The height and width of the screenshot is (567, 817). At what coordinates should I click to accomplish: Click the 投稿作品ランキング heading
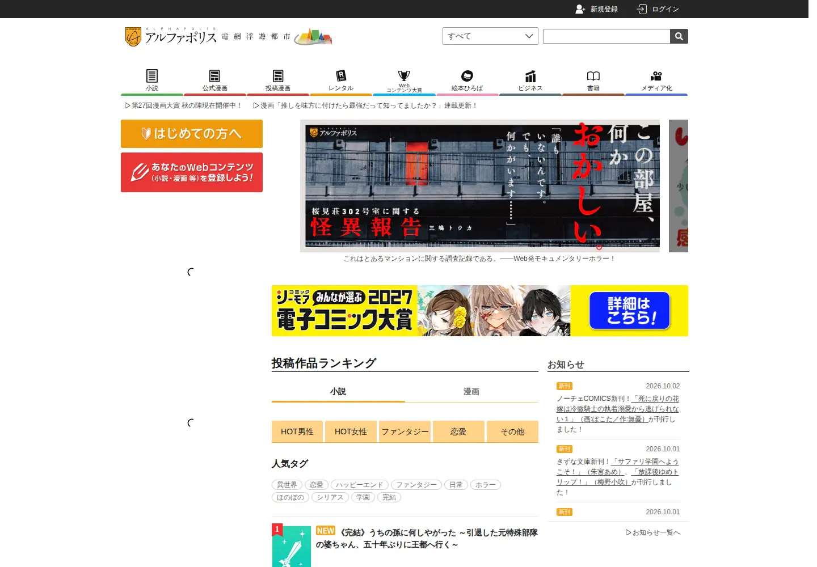tap(324, 363)
